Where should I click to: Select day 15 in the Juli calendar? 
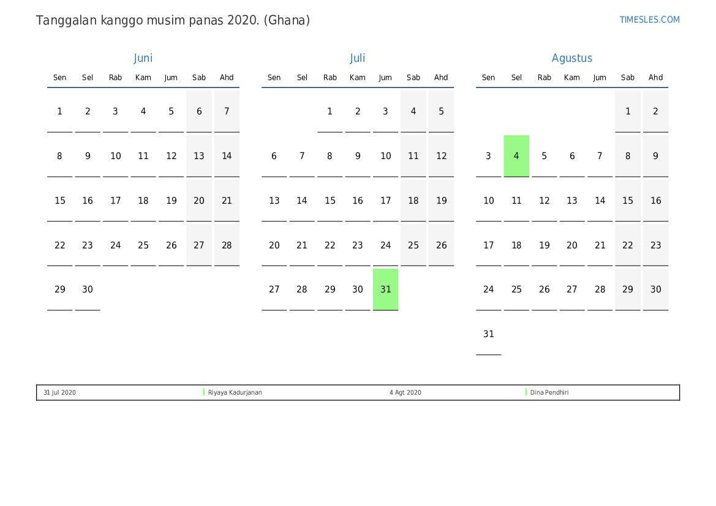click(330, 201)
